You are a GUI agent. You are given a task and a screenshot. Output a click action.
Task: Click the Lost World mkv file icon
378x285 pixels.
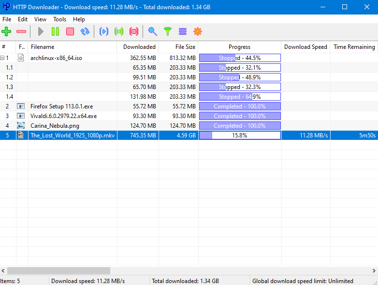coord(21,135)
